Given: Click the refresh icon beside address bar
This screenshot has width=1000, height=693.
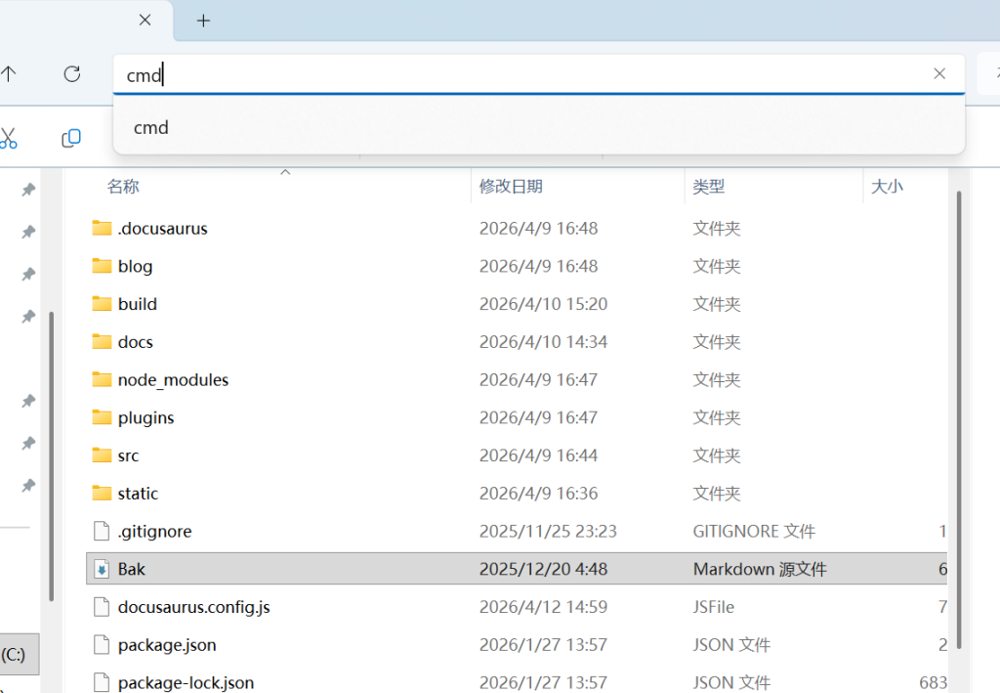Looking at the screenshot, I should pyautogui.click(x=71, y=74).
